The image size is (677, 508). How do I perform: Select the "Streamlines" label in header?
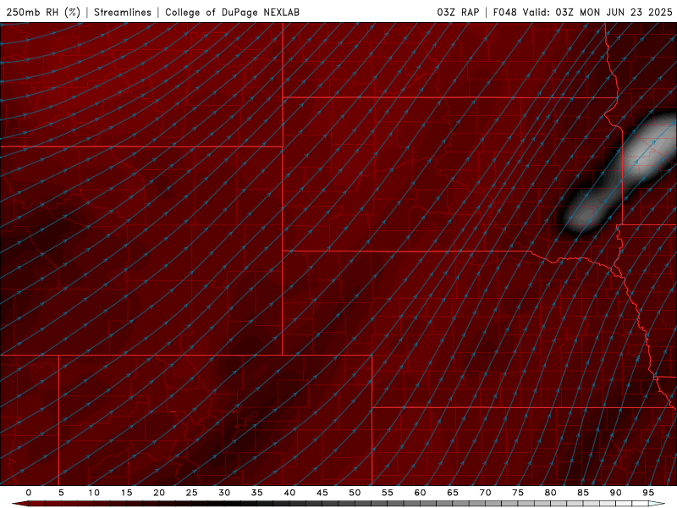tap(123, 13)
